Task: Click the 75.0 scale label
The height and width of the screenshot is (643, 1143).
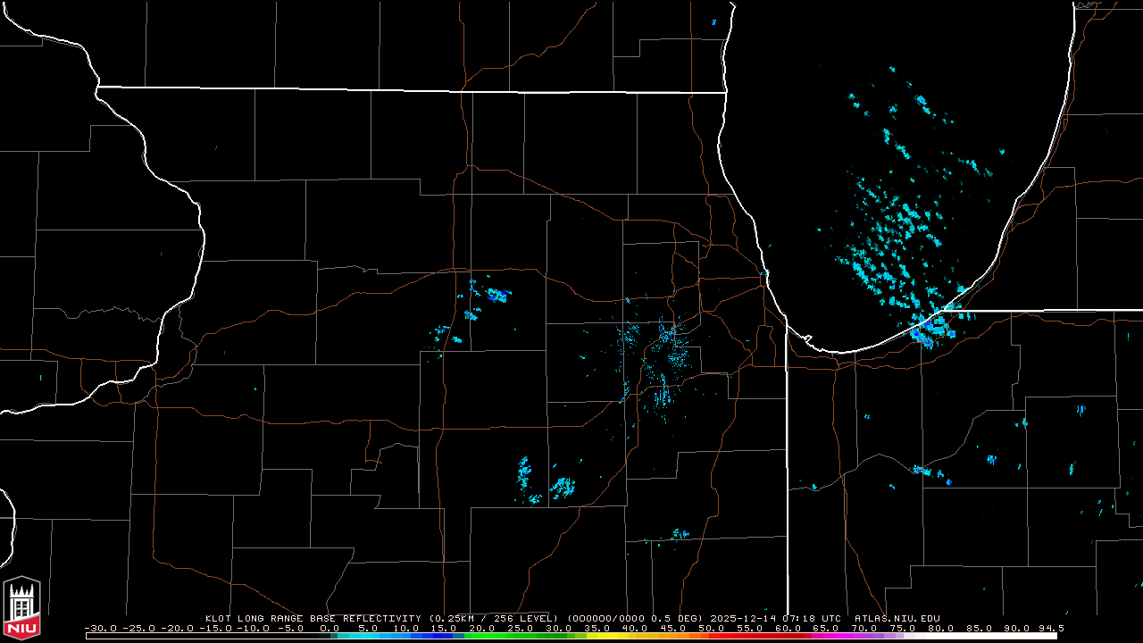Action: pos(904,628)
